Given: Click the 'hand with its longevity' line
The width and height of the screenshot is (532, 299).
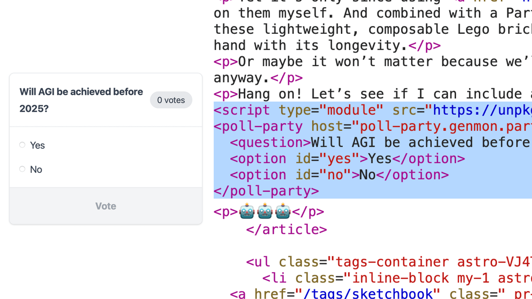Looking at the screenshot, I should [x=327, y=45].
